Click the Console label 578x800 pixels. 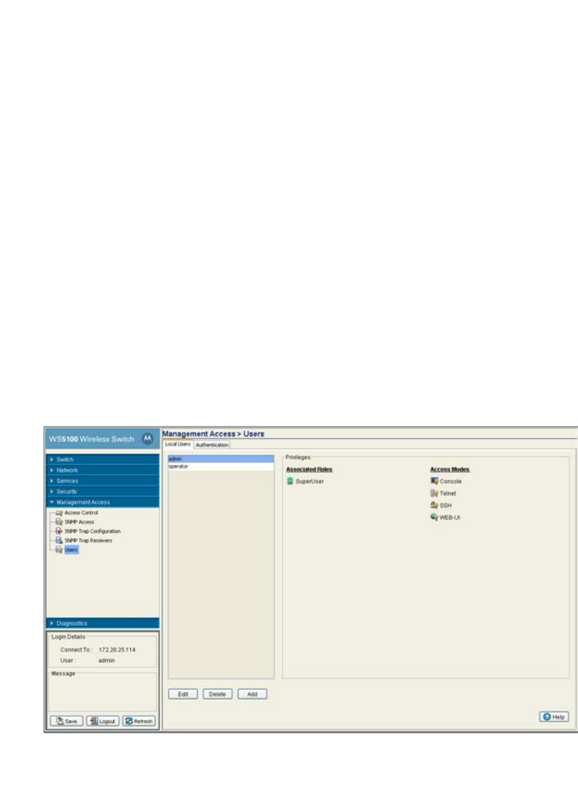click(451, 481)
